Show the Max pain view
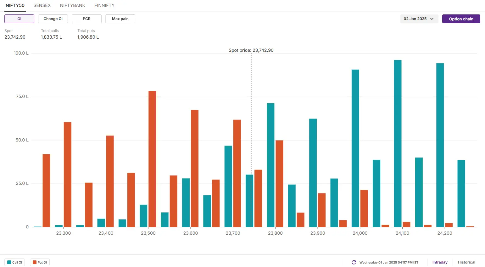The width and height of the screenshot is (485, 267). [x=120, y=19]
